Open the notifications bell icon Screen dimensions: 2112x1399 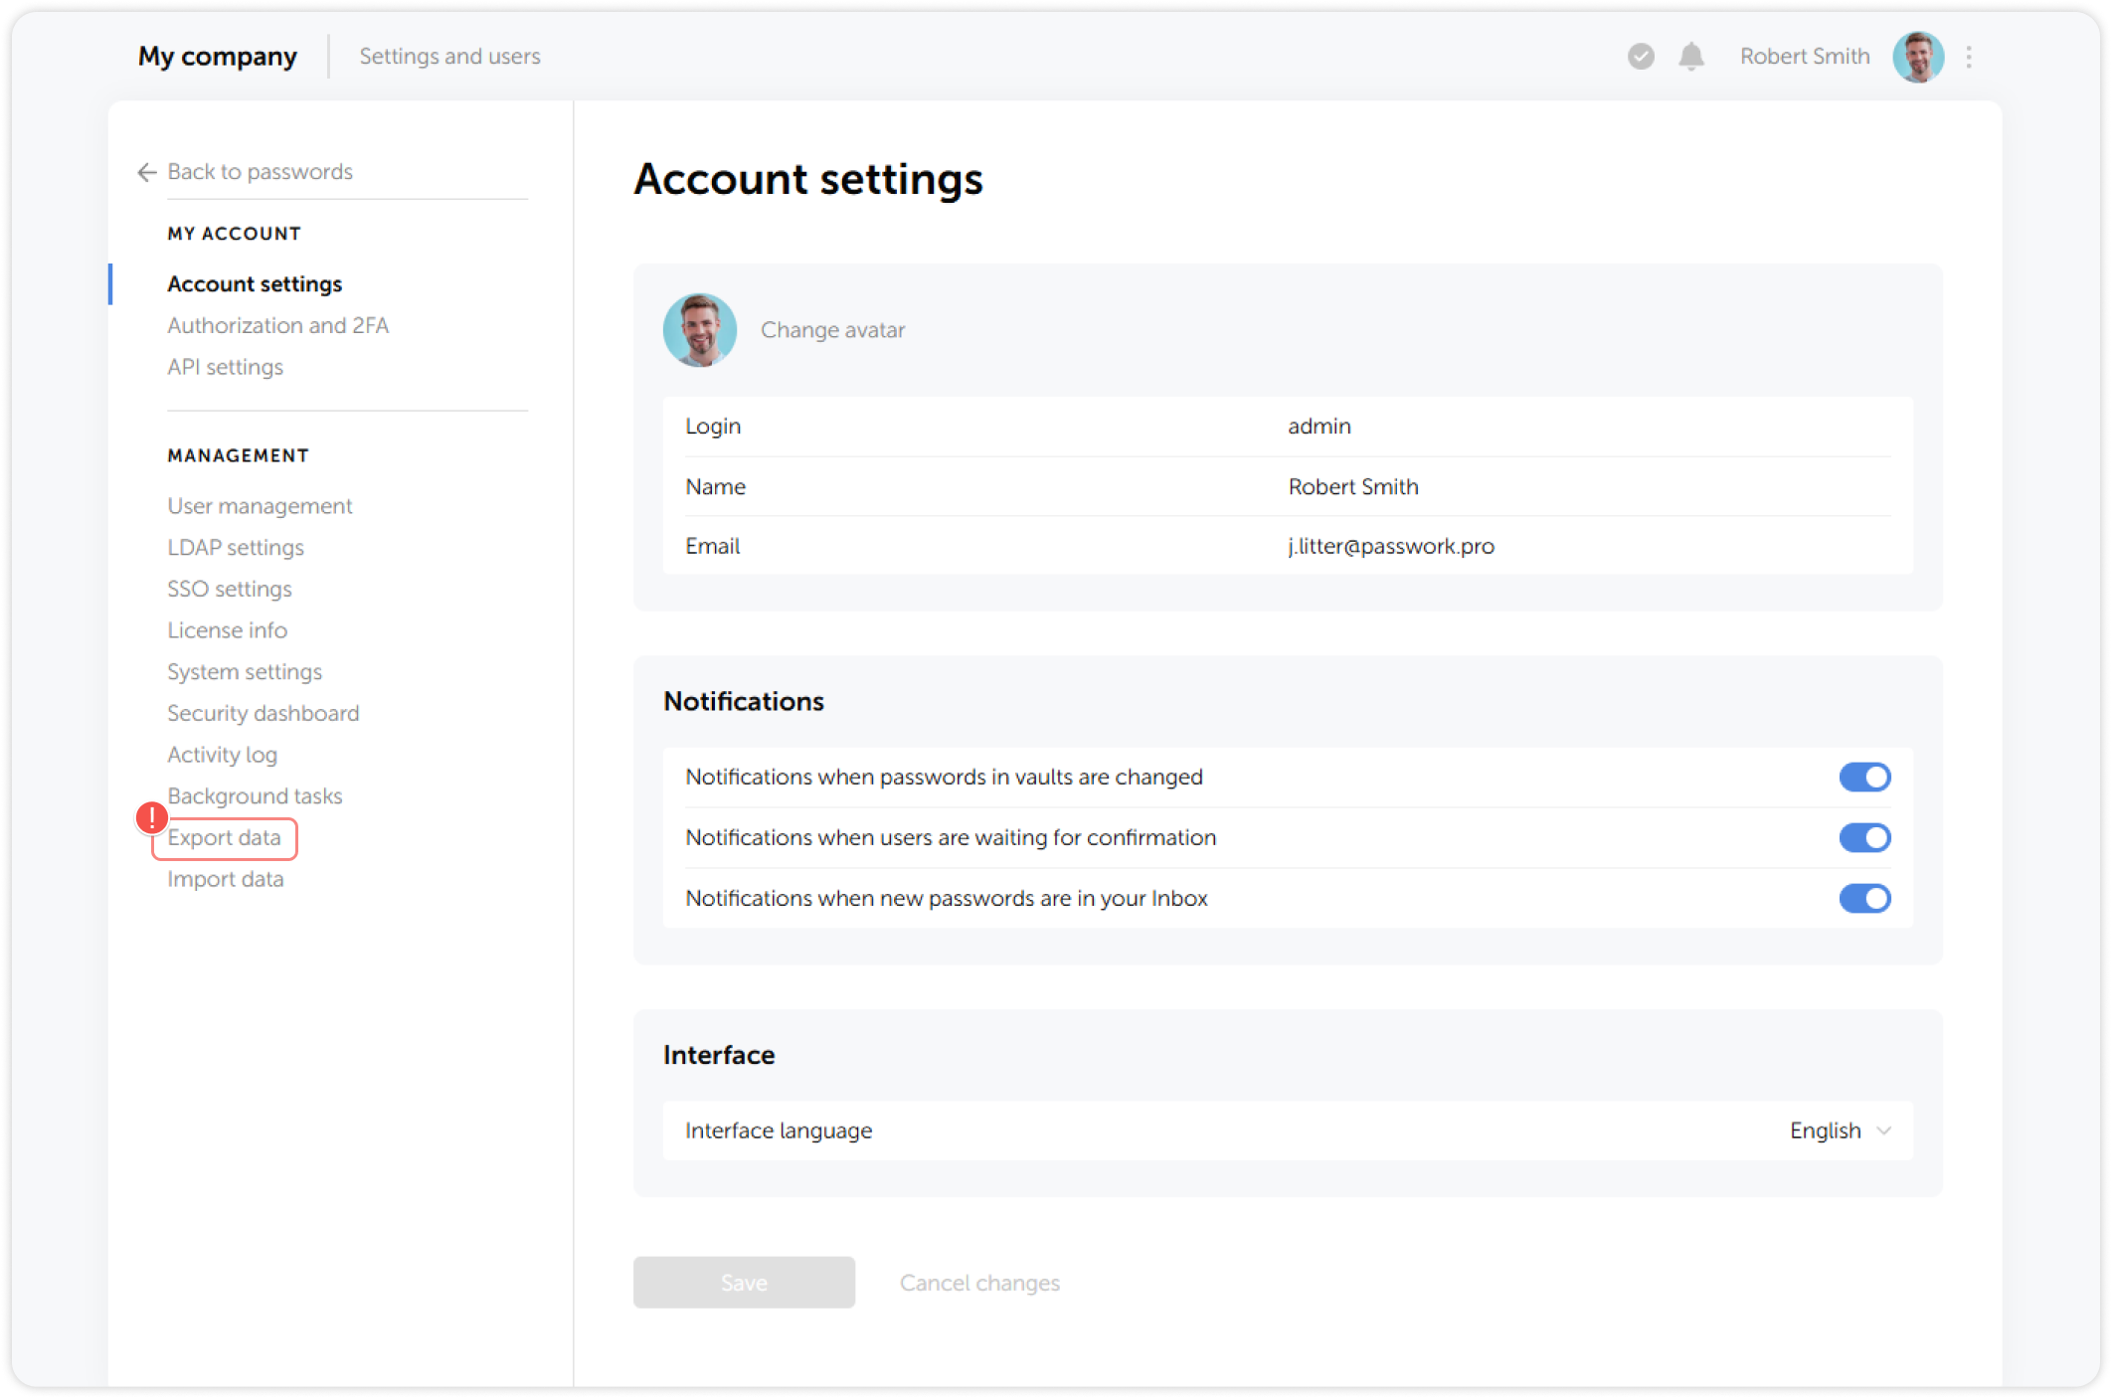tap(1690, 57)
